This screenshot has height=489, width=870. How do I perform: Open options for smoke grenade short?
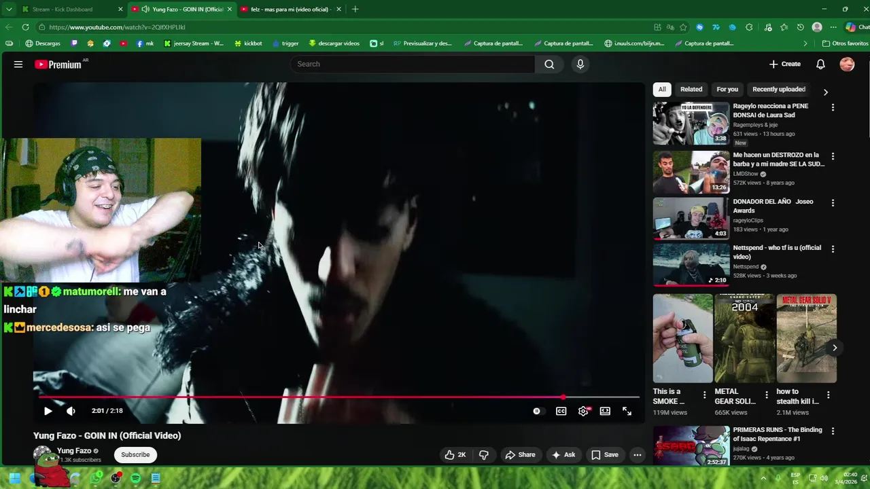(704, 395)
